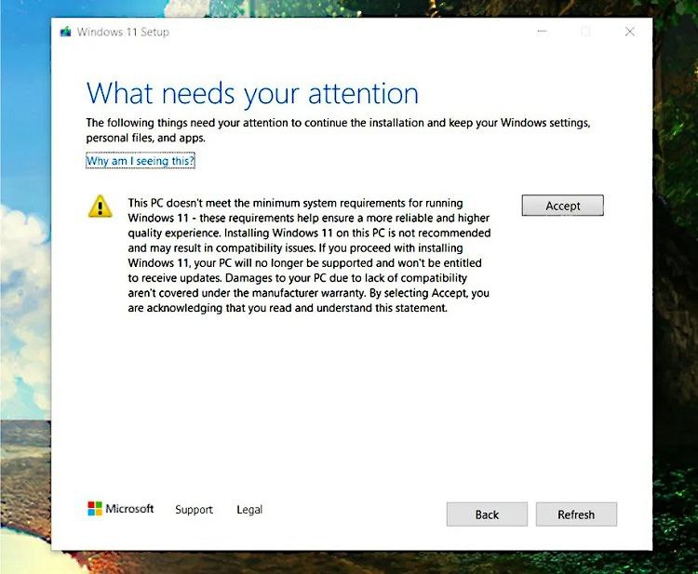Click the 'What needs your attention' heading
The height and width of the screenshot is (574, 698).
click(252, 93)
